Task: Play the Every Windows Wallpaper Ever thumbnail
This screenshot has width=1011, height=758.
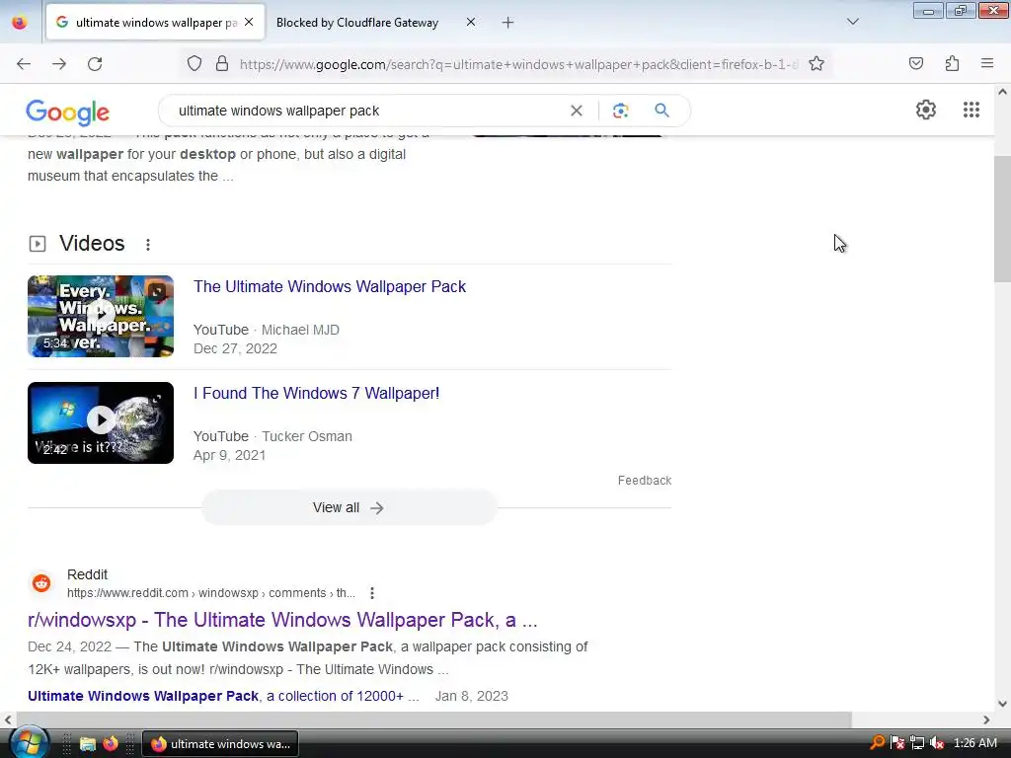Action: (101, 317)
